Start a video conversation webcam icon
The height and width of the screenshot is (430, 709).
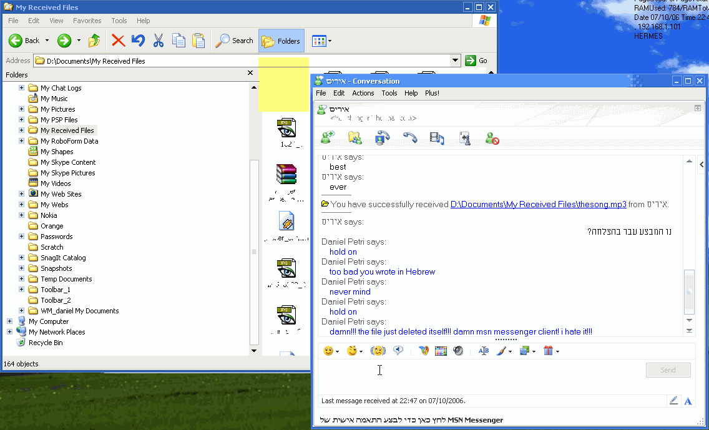383,137
